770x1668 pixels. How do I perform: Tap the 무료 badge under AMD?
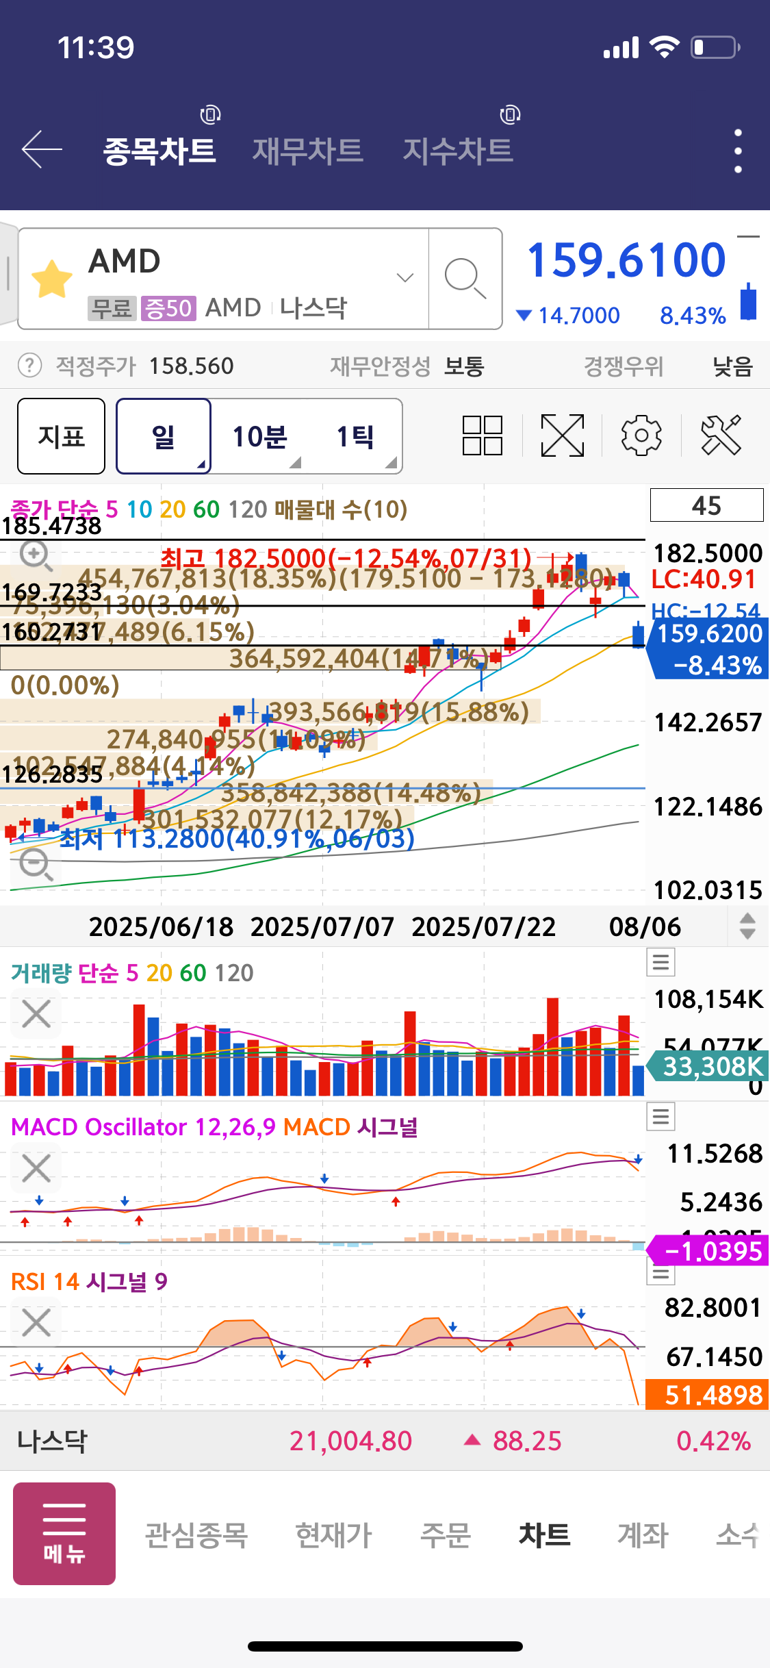coord(112,308)
